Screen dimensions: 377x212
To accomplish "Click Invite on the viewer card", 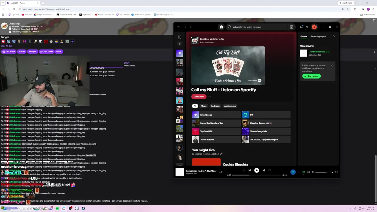I will click(x=59, y=52).
